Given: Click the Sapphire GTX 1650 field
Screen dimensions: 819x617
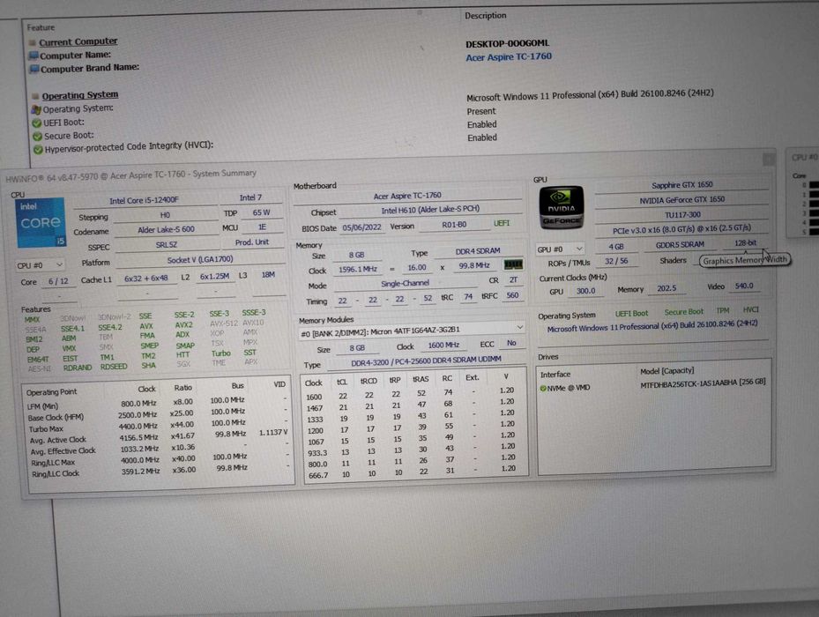Looking at the screenshot, I should pos(681,185).
